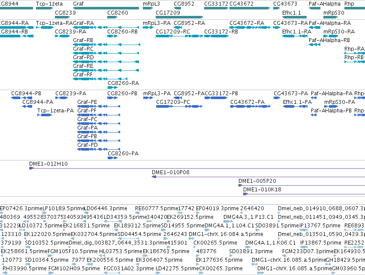
Task: Click the CG17209-PC protein label
Action: coord(173,102)
